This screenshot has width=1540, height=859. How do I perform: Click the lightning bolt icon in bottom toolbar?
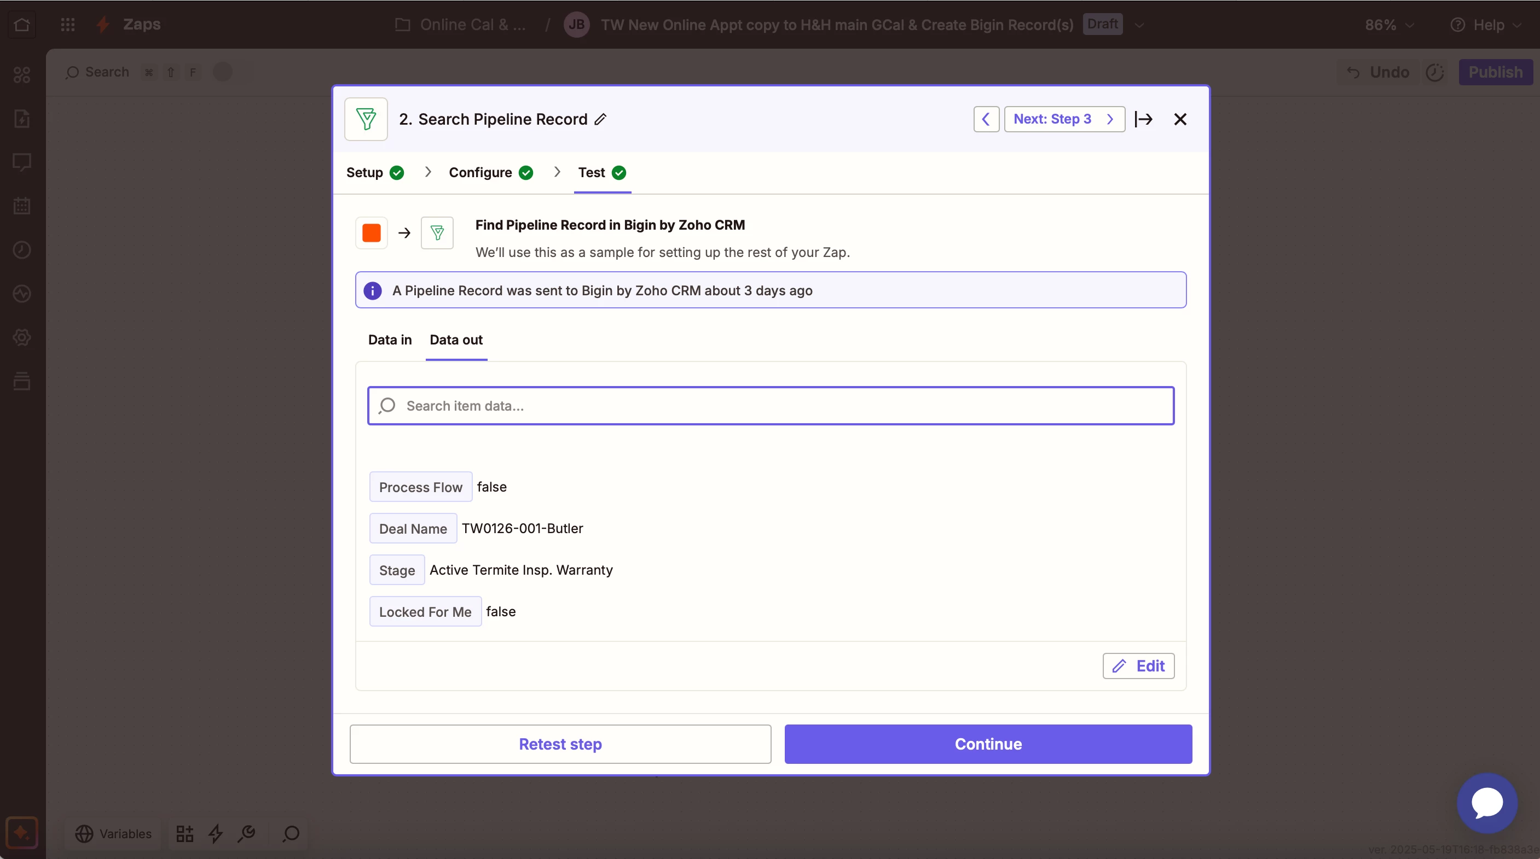[216, 833]
